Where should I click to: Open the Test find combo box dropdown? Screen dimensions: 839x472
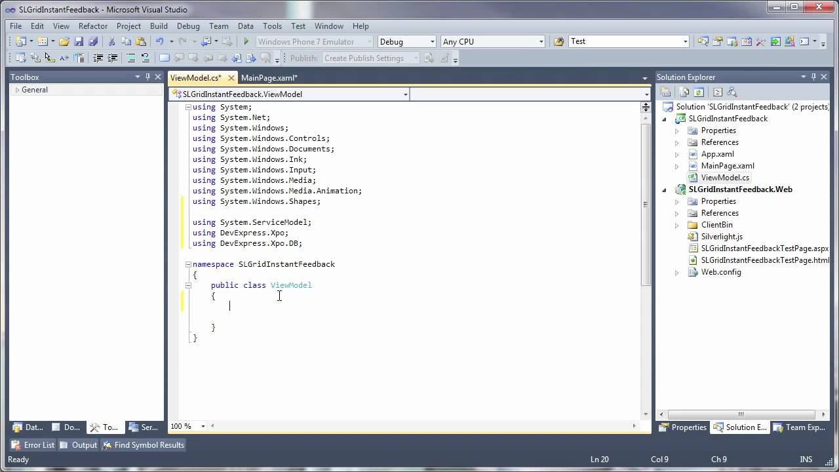point(686,41)
